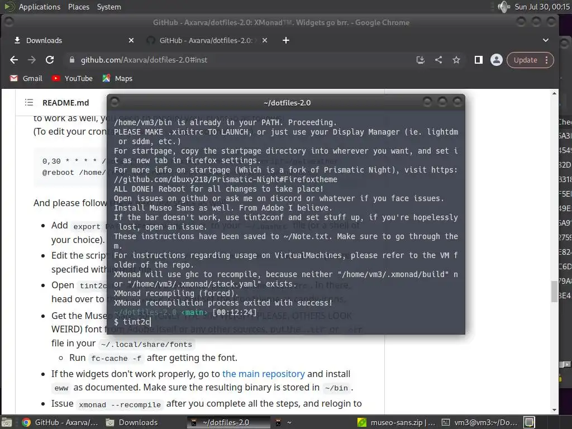Open the Places menu
The width and height of the screenshot is (572, 429).
pos(78,7)
